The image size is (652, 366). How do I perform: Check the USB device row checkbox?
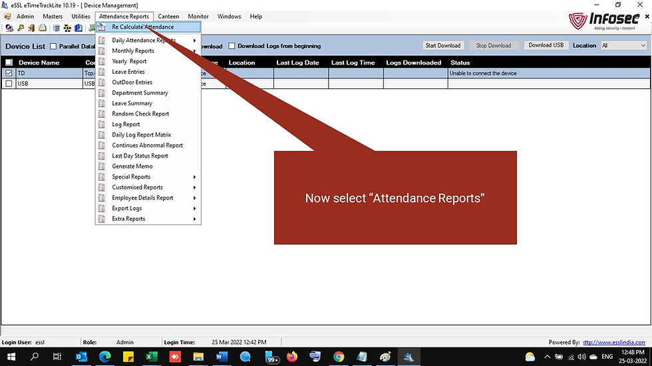coord(9,84)
